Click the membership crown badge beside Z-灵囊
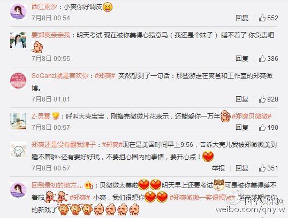The width and height of the screenshot is (288, 218). click(56, 116)
